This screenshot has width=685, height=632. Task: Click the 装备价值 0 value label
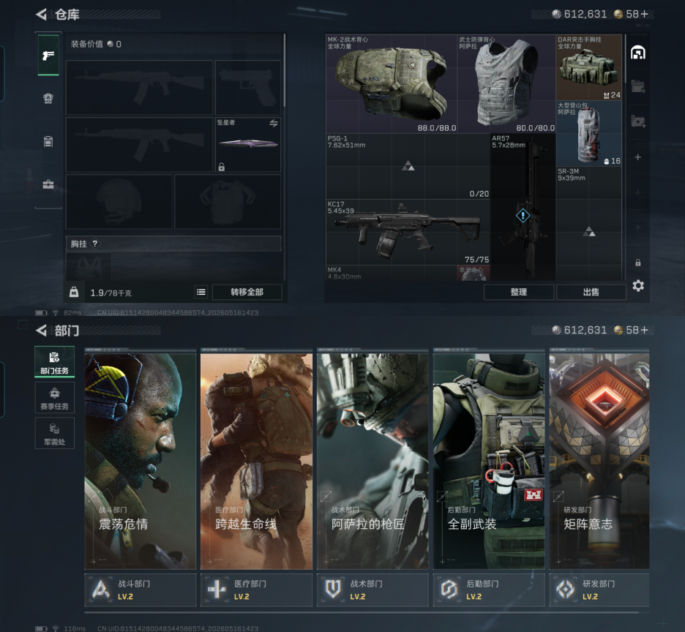(x=96, y=44)
